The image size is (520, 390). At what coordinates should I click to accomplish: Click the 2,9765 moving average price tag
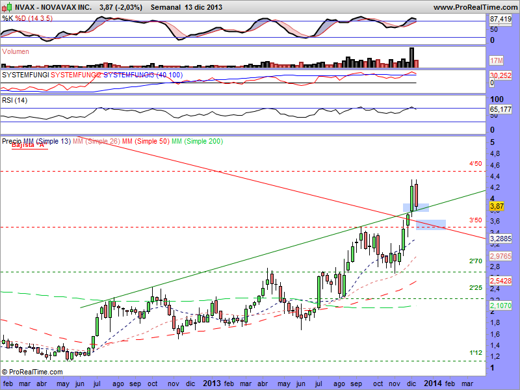point(500,256)
